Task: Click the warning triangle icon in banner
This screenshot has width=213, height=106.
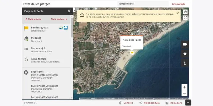Action: pos(82,15)
